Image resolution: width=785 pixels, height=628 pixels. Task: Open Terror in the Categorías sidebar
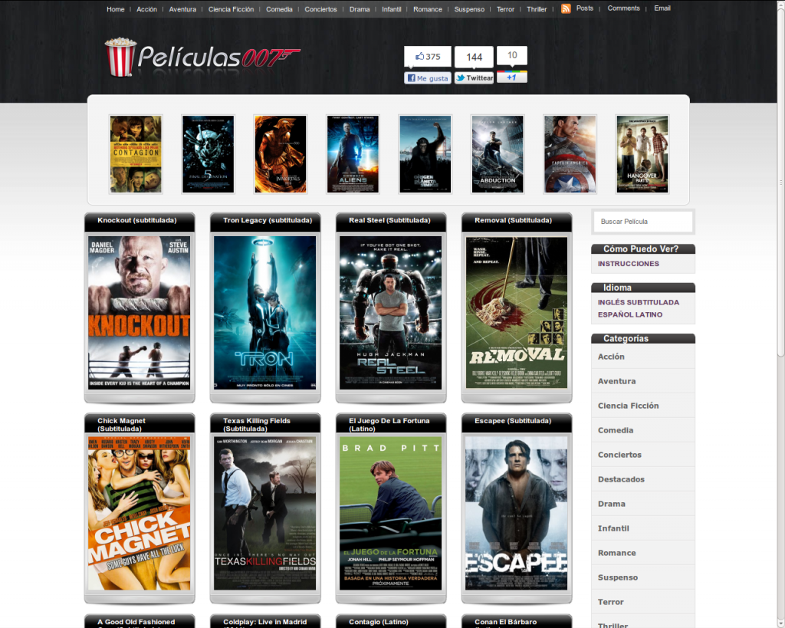coord(611,602)
